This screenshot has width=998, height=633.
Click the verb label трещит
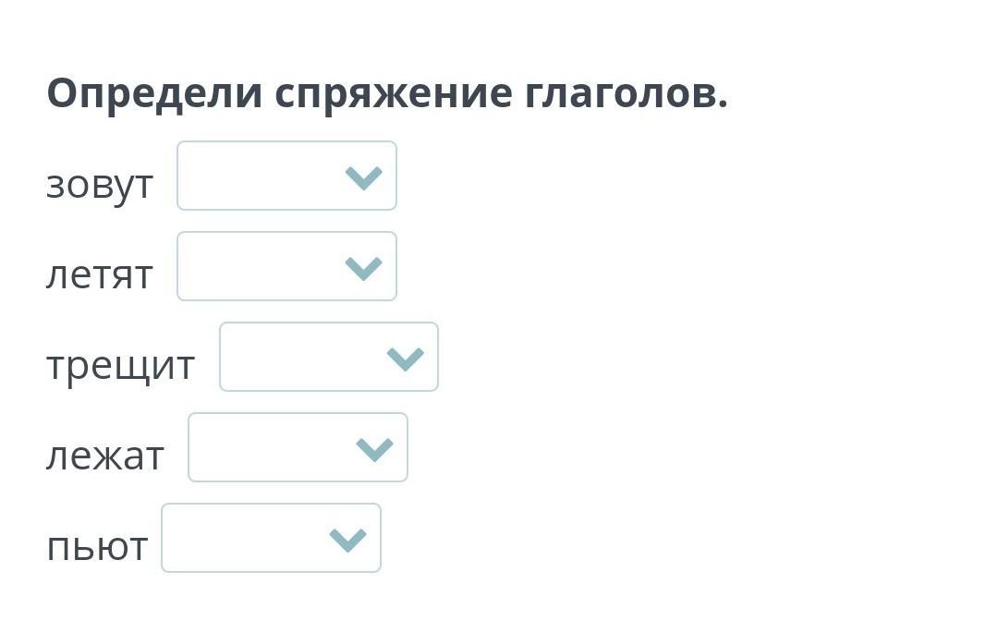(x=121, y=365)
